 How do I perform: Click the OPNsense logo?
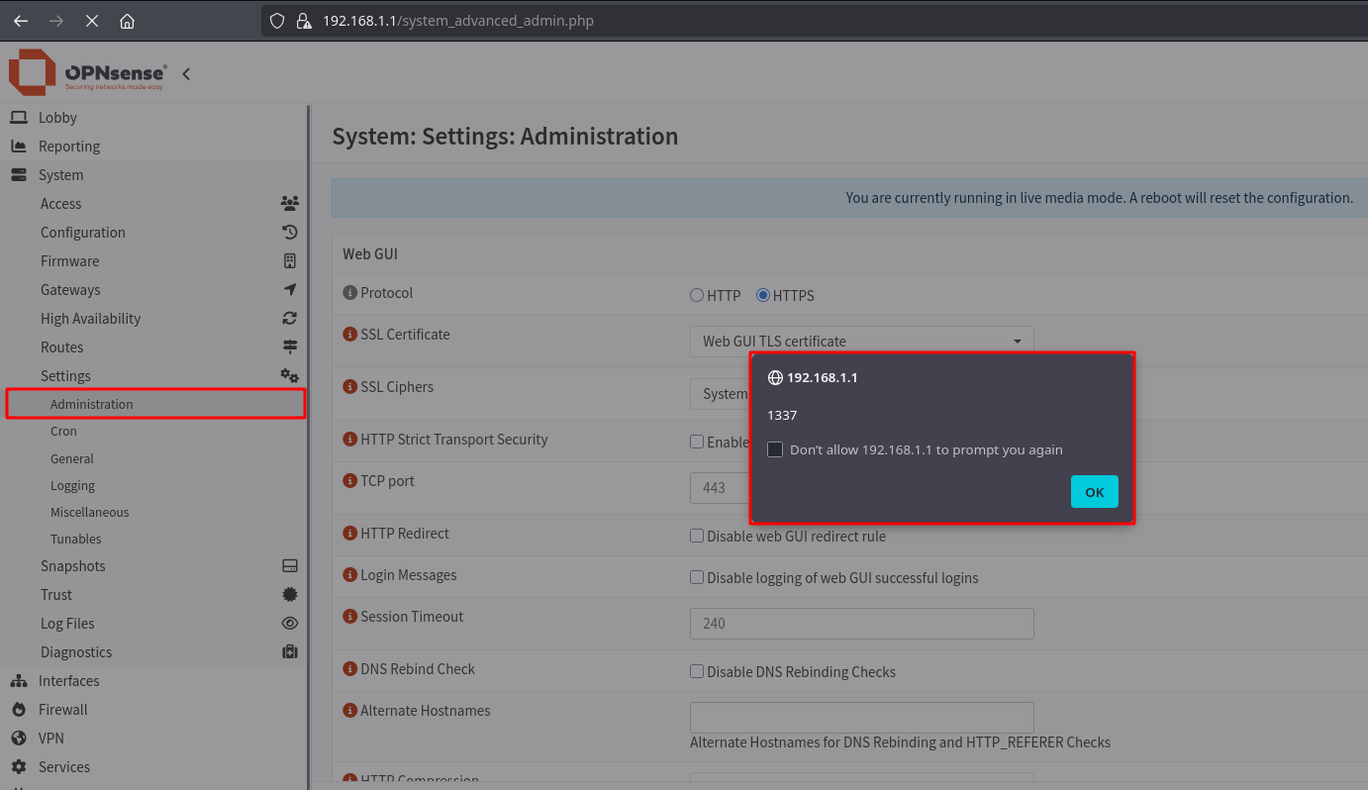[x=87, y=73]
